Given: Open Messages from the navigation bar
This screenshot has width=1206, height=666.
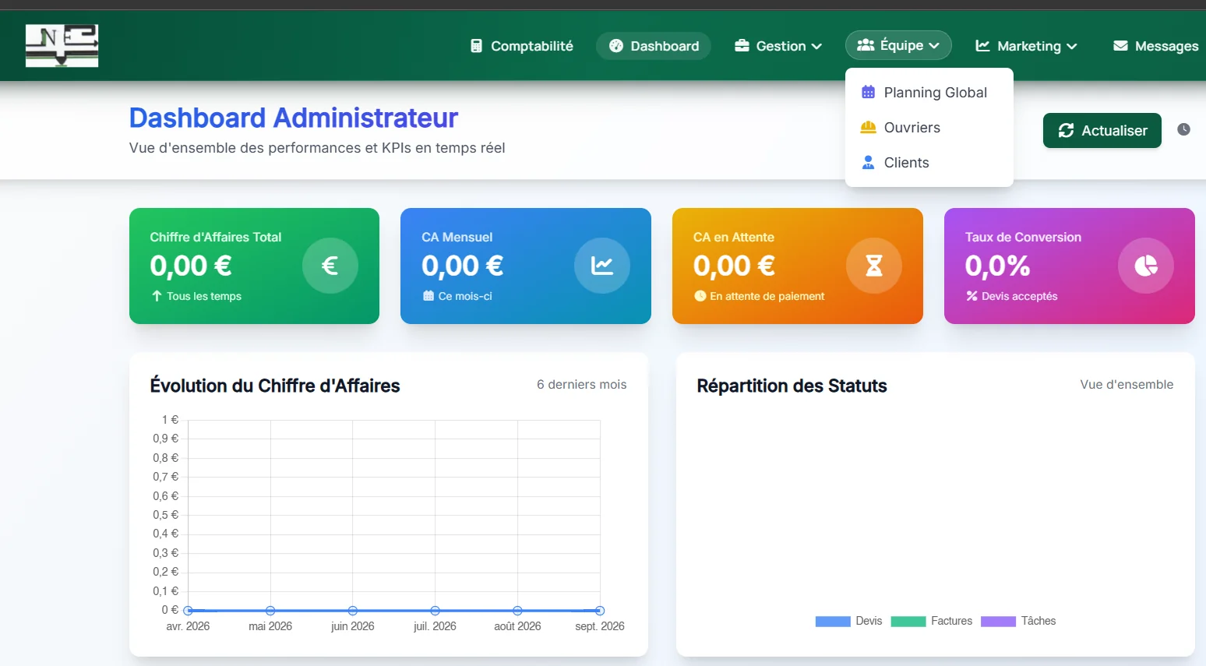Looking at the screenshot, I should pyautogui.click(x=1156, y=46).
